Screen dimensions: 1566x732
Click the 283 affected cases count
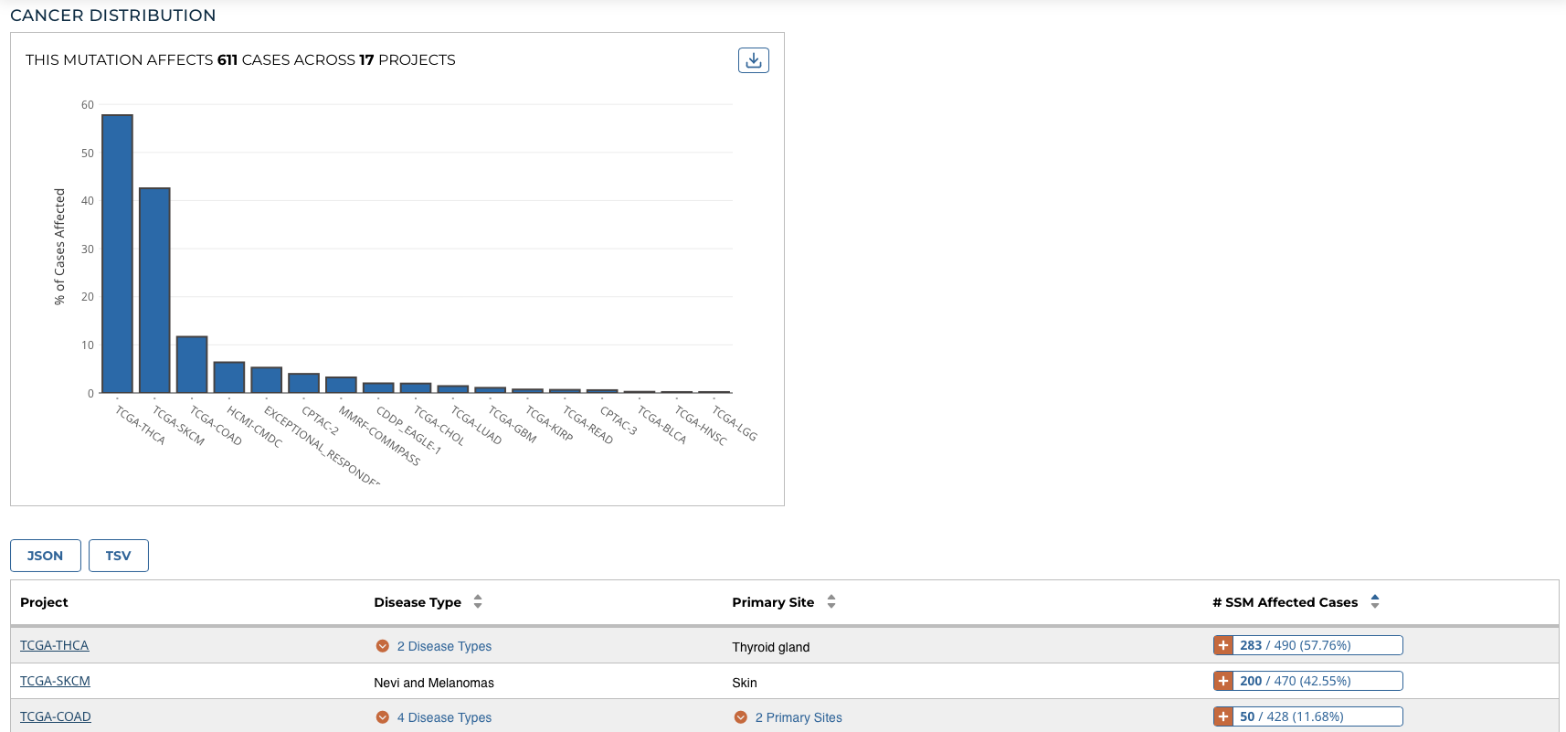point(1250,645)
